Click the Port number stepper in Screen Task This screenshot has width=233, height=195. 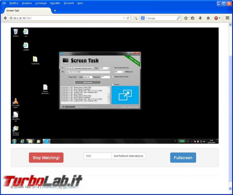coord(109,68)
